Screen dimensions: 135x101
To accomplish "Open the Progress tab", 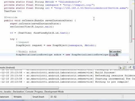I will [39, 92].
